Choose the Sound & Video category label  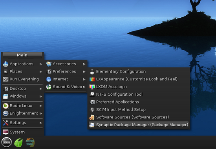[68, 87]
